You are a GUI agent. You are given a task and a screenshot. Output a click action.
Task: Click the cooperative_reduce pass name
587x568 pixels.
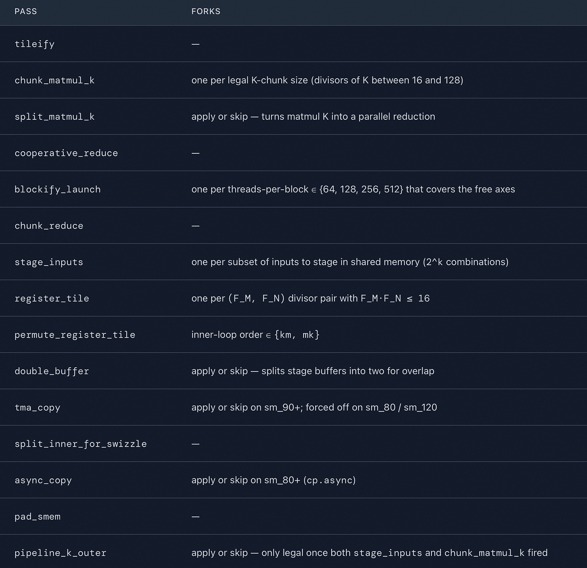click(66, 153)
